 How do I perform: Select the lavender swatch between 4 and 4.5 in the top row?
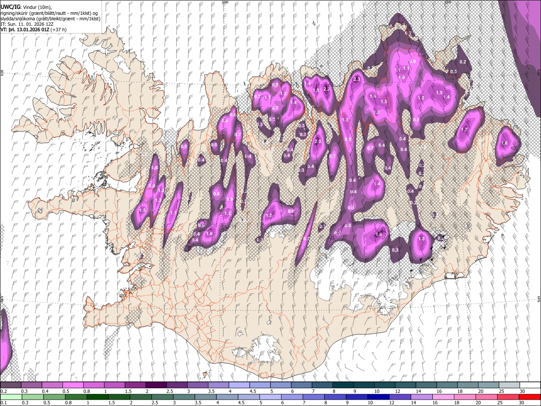point(239,385)
